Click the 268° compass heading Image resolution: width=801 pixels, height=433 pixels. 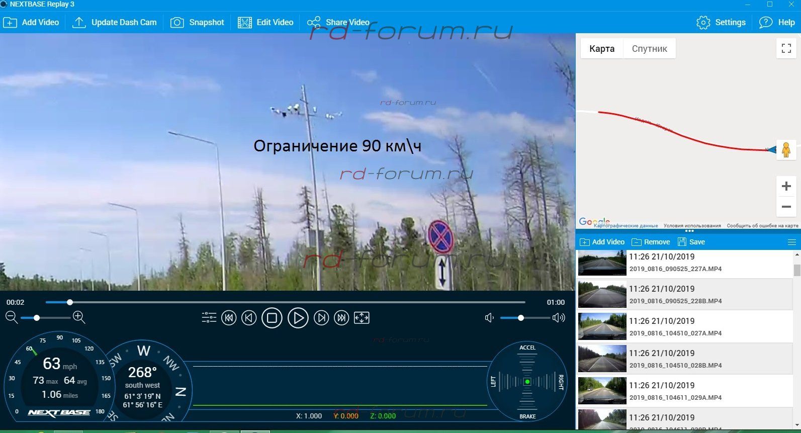[x=143, y=373]
